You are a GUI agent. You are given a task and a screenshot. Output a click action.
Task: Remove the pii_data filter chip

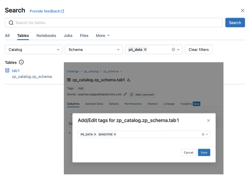(145, 50)
